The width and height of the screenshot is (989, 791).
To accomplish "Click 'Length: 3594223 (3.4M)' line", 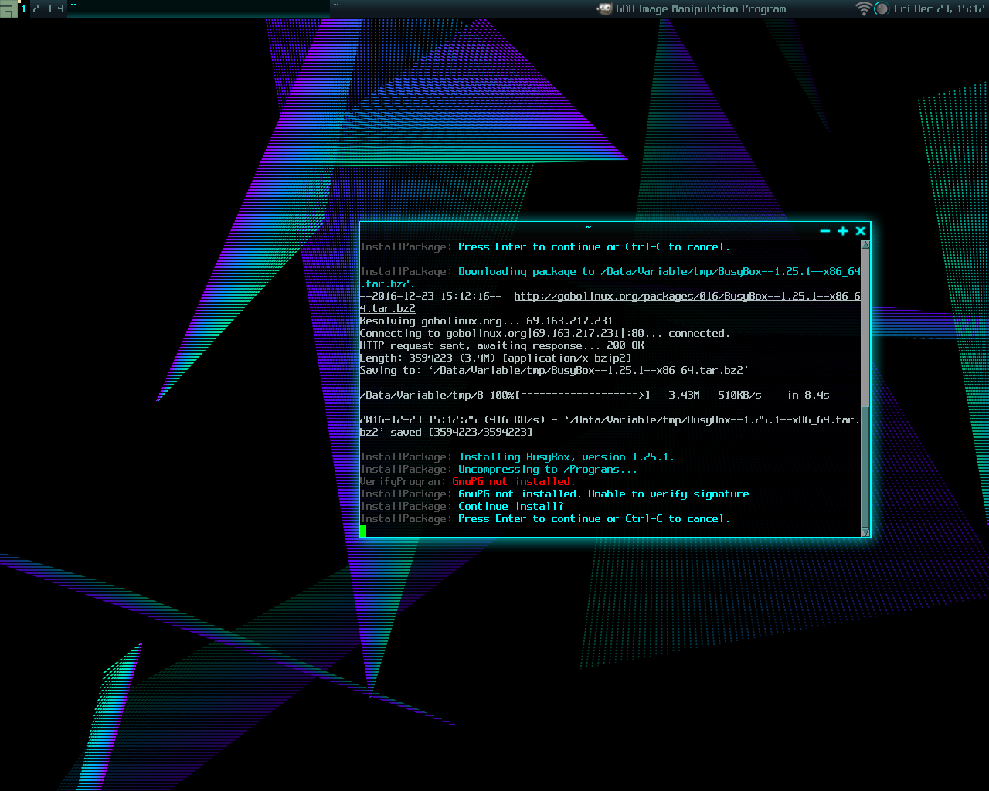I will 495,358.
